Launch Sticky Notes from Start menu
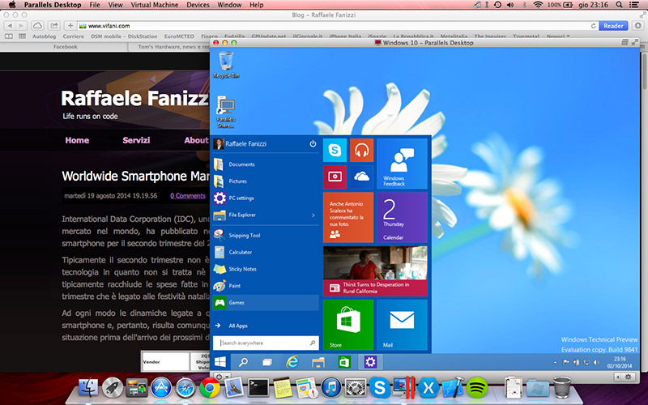This screenshot has height=405, width=648. tap(266, 269)
